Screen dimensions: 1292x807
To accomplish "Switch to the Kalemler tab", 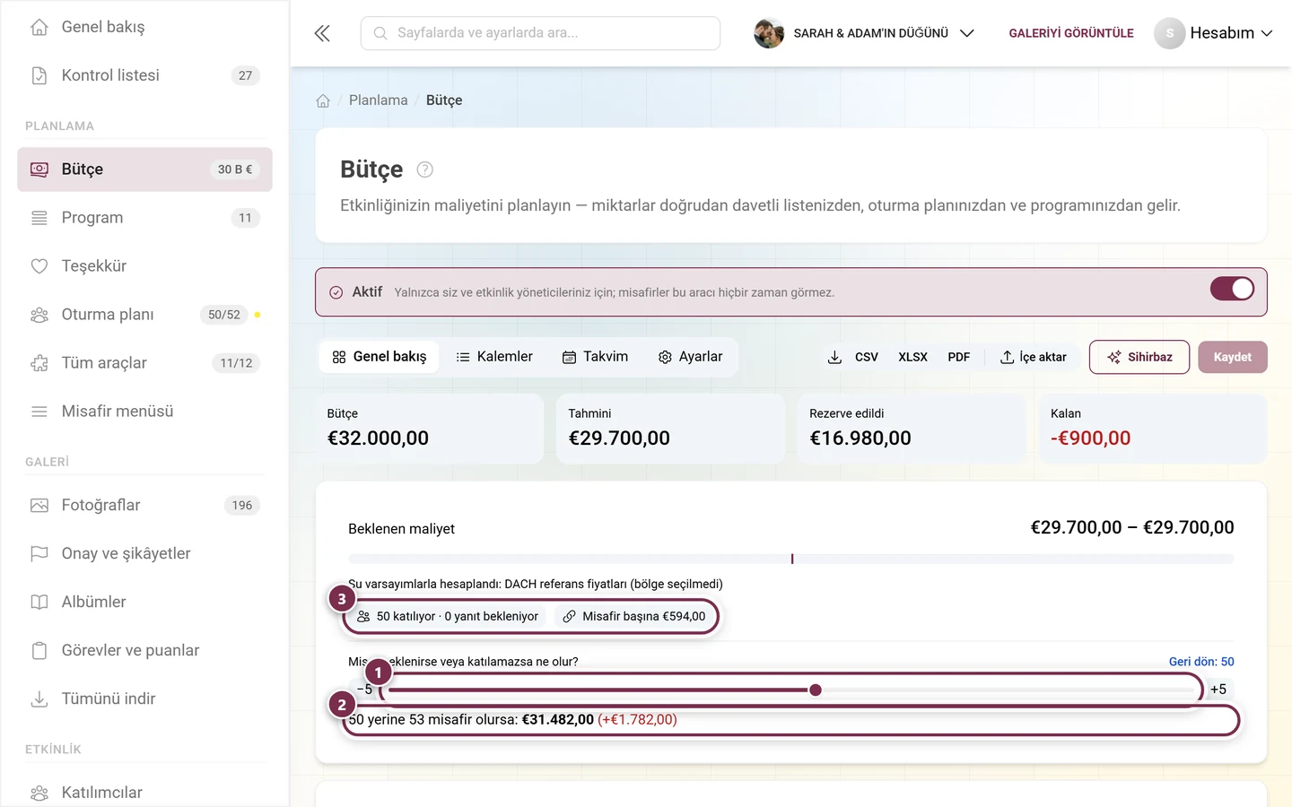I will point(494,357).
